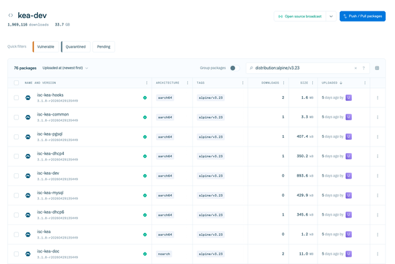Open Size column options menu
395x264 pixels.
[313, 83]
